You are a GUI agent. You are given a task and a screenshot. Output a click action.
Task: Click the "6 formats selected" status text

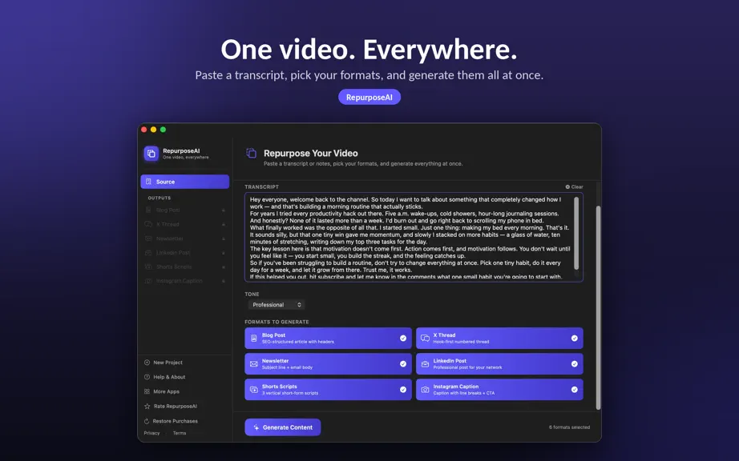click(569, 427)
